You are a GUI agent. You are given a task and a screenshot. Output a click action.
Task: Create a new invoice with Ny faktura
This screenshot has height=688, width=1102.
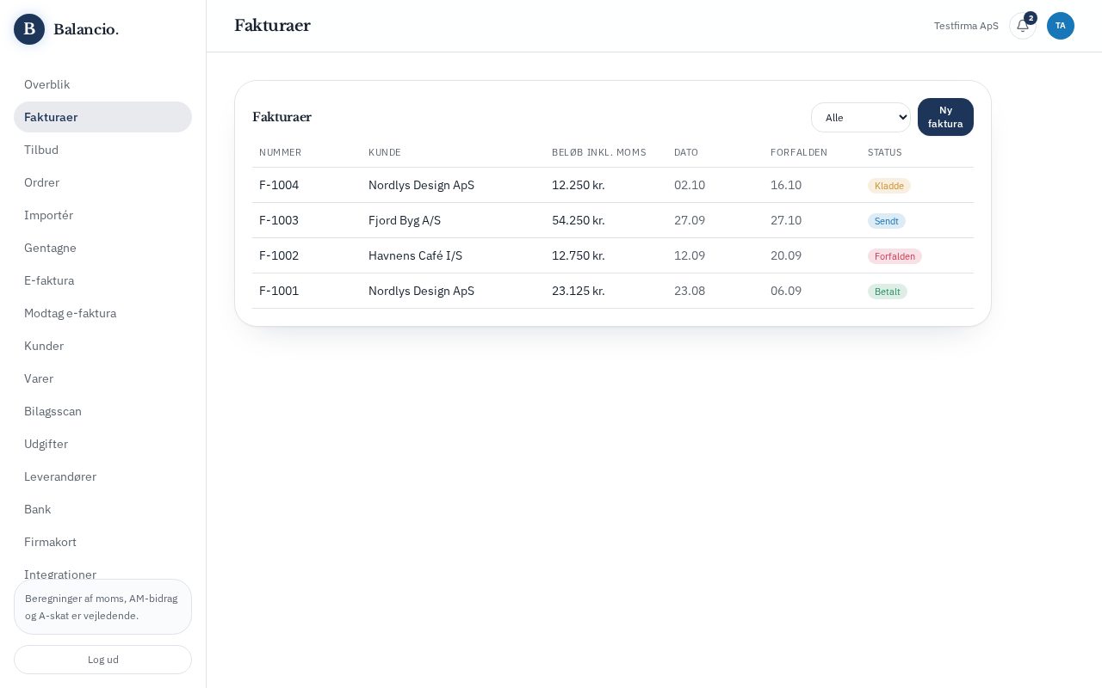(x=945, y=117)
